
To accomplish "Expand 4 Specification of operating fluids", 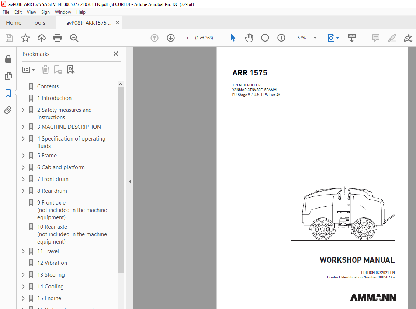I will point(23,139).
